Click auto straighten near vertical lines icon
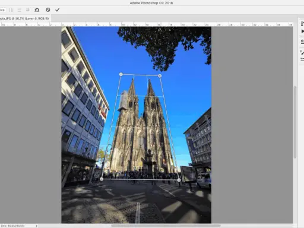This screenshot has width=304, height=228. (11, 10)
